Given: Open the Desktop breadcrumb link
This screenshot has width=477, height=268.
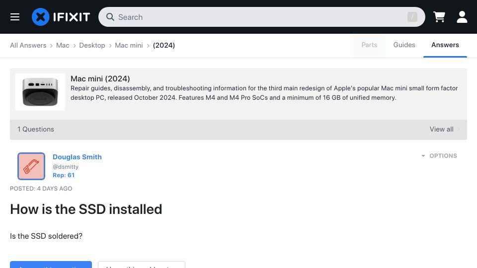Looking at the screenshot, I should [x=92, y=45].
